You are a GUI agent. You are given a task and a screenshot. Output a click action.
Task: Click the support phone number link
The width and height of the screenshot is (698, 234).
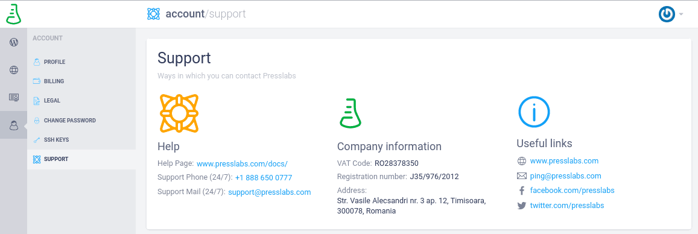264,177
